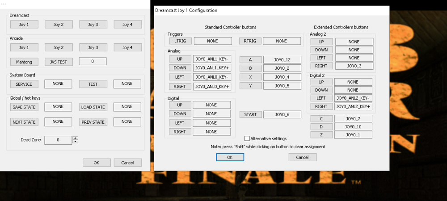
Task: Click the NONE field beside LTRIG
Action: point(213,41)
